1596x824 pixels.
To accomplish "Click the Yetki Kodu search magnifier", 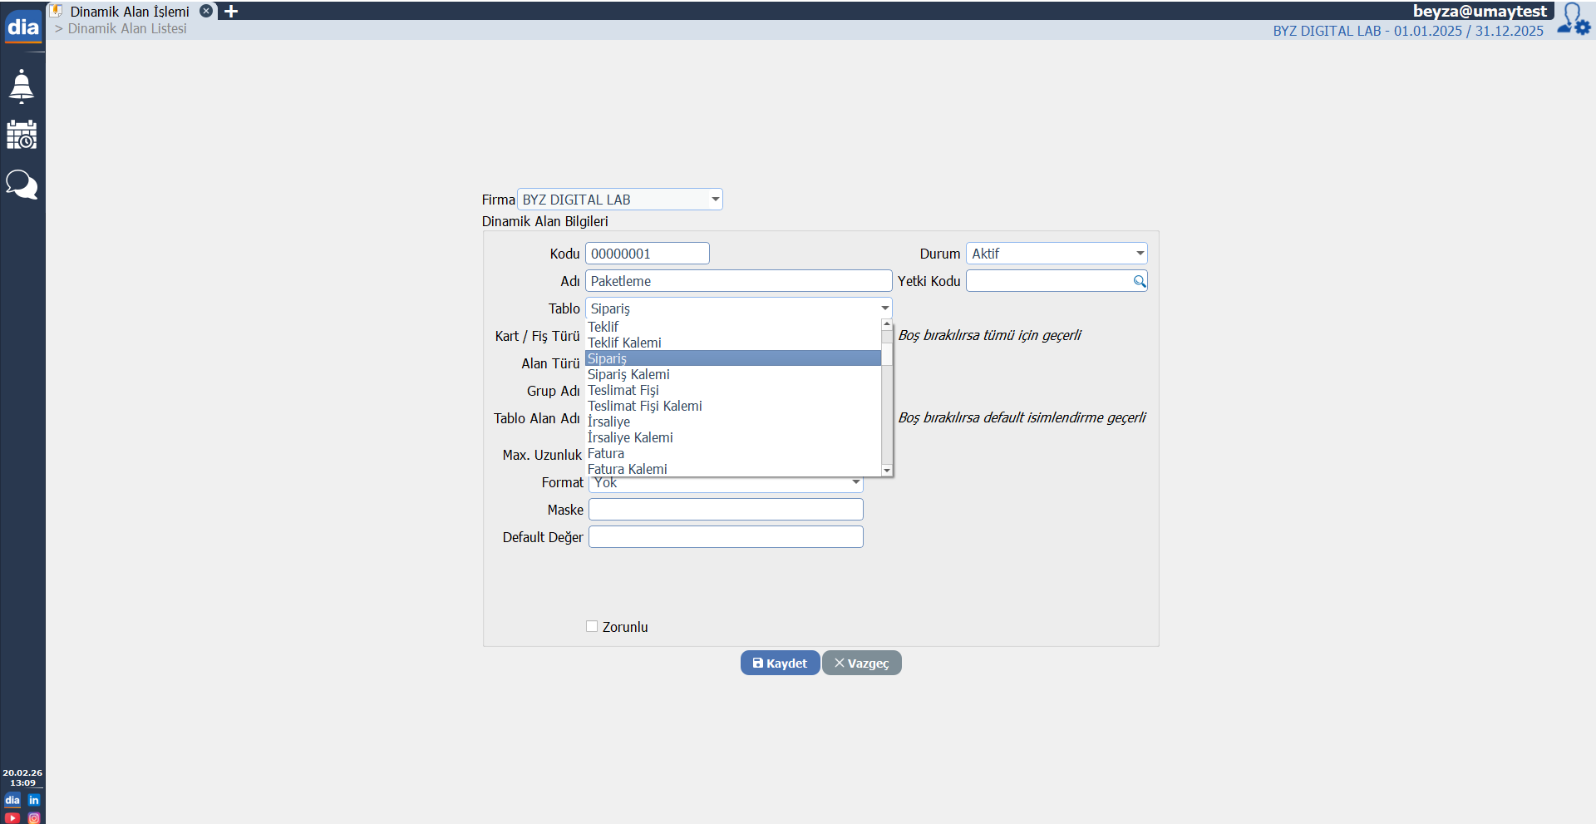I will click(1139, 282).
